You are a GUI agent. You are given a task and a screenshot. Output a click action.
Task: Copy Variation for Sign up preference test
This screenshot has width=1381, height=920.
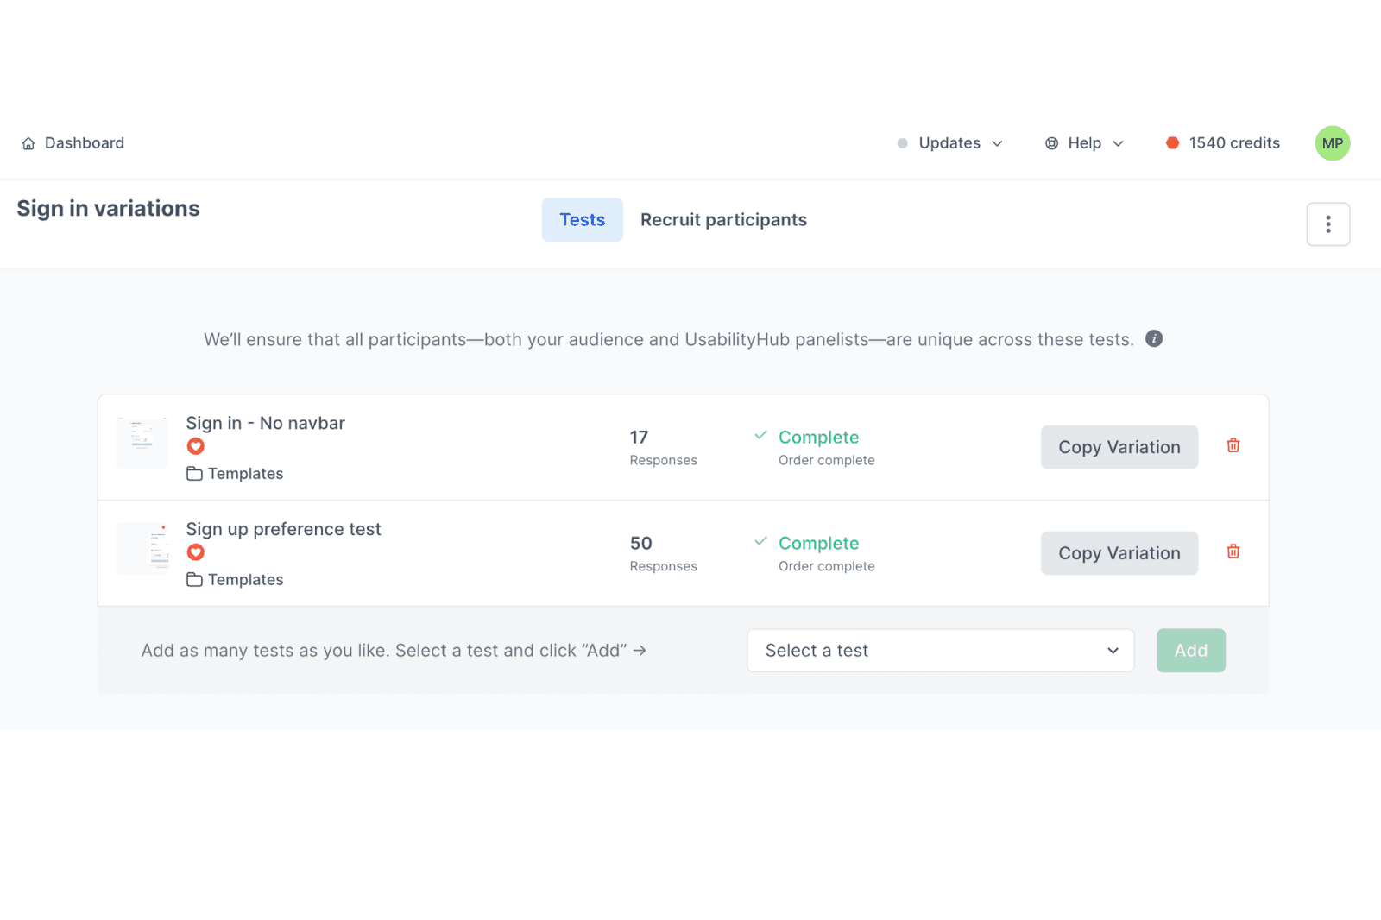click(x=1119, y=553)
